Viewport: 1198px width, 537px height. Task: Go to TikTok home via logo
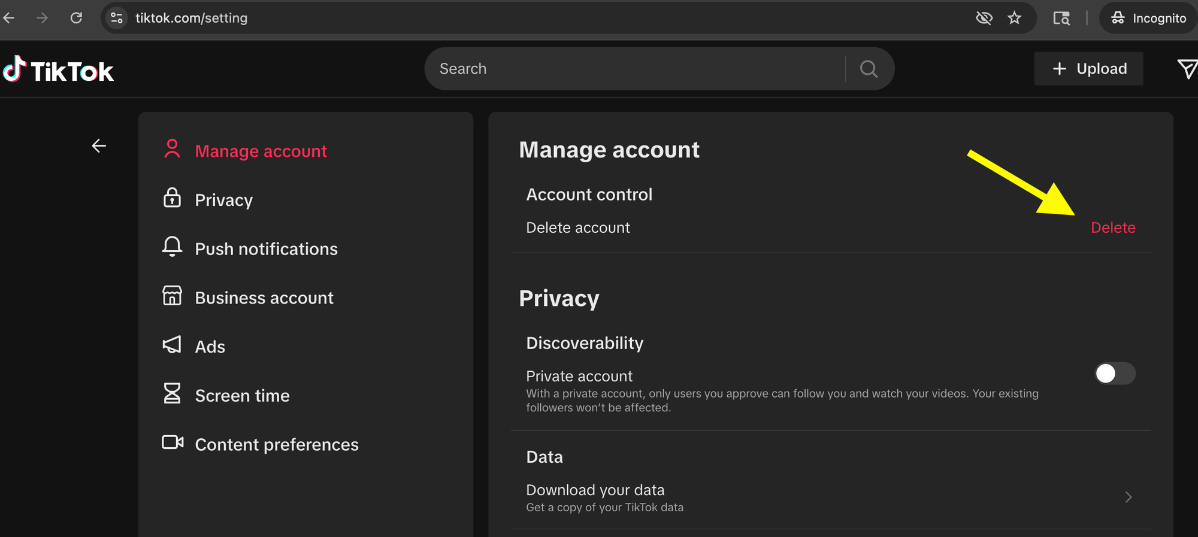[x=58, y=69]
